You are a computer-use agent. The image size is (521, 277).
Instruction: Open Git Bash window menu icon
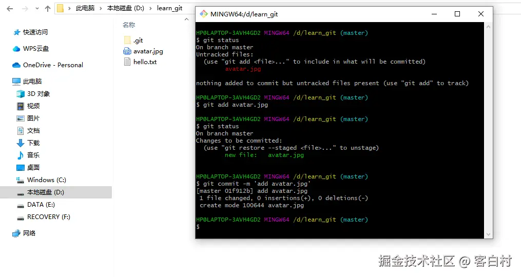point(203,14)
